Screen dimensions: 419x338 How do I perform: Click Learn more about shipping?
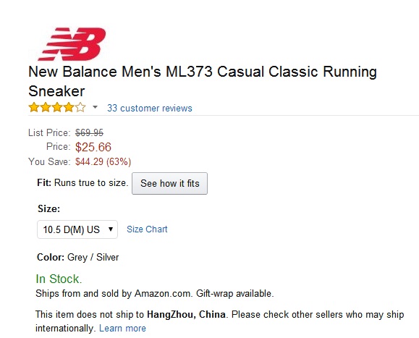click(x=122, y=328)
